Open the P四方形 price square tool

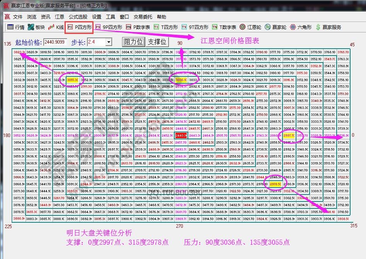click(79, 27)
